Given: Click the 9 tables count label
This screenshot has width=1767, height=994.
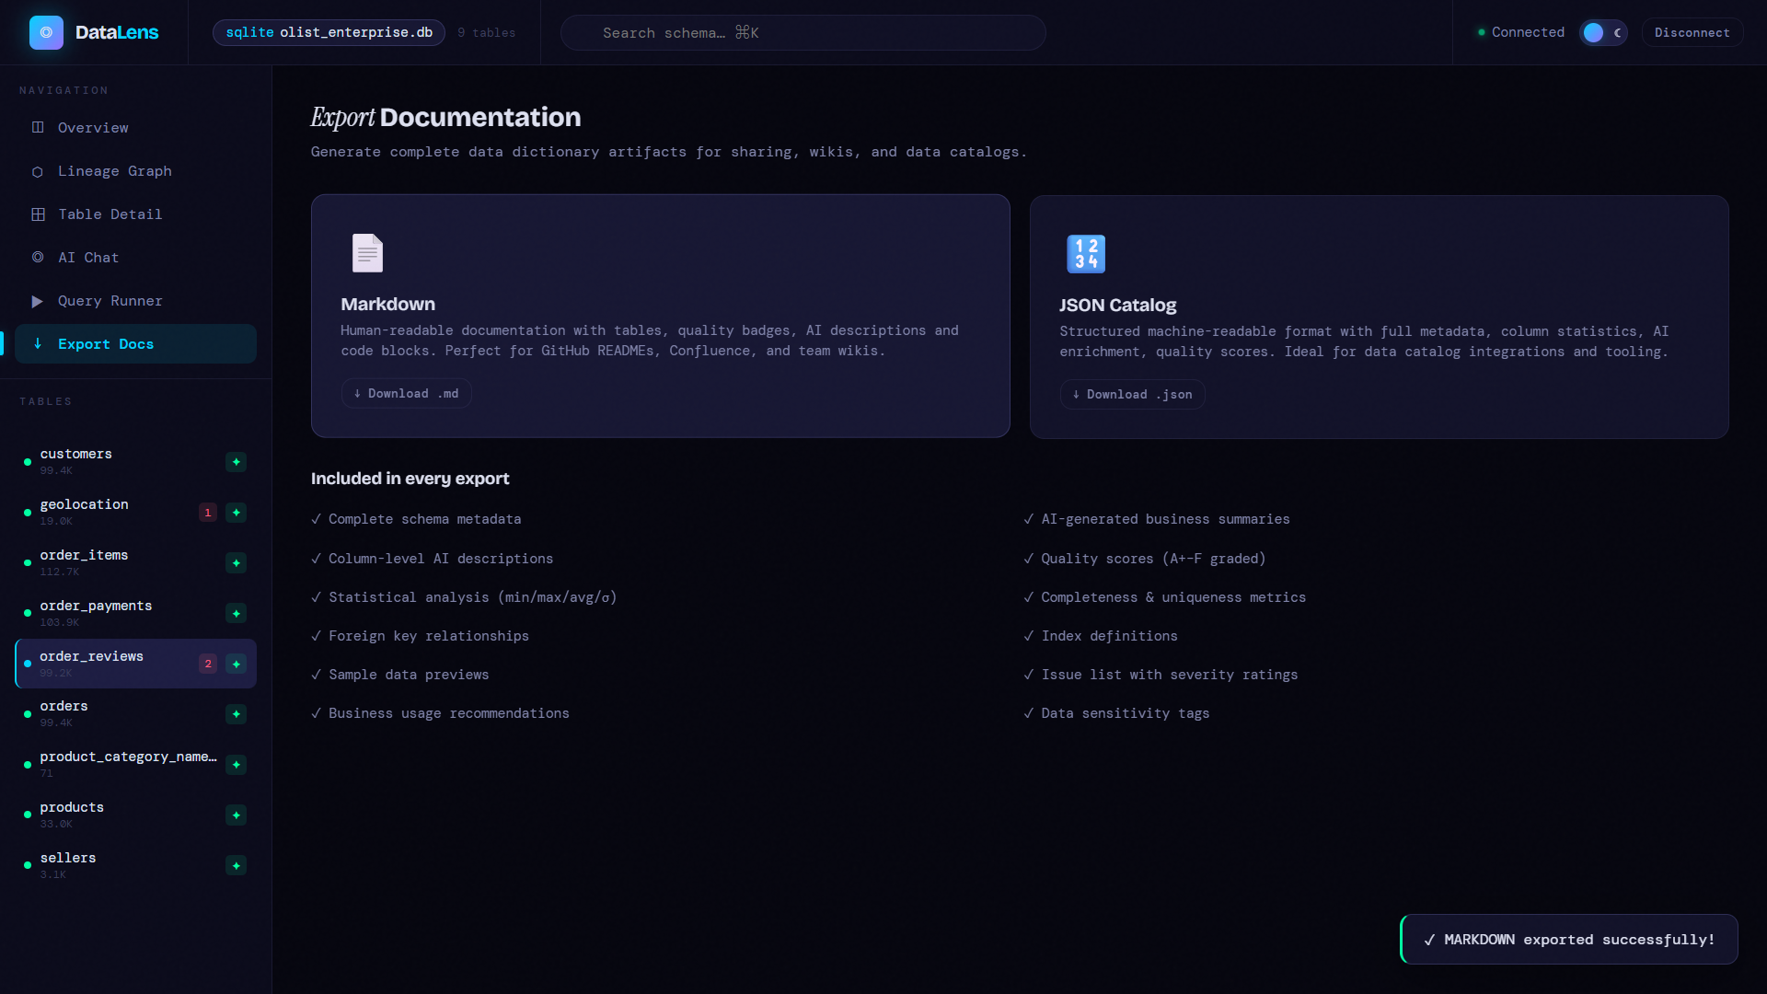Looking at the screenshot, I should (x=487, y=33).
